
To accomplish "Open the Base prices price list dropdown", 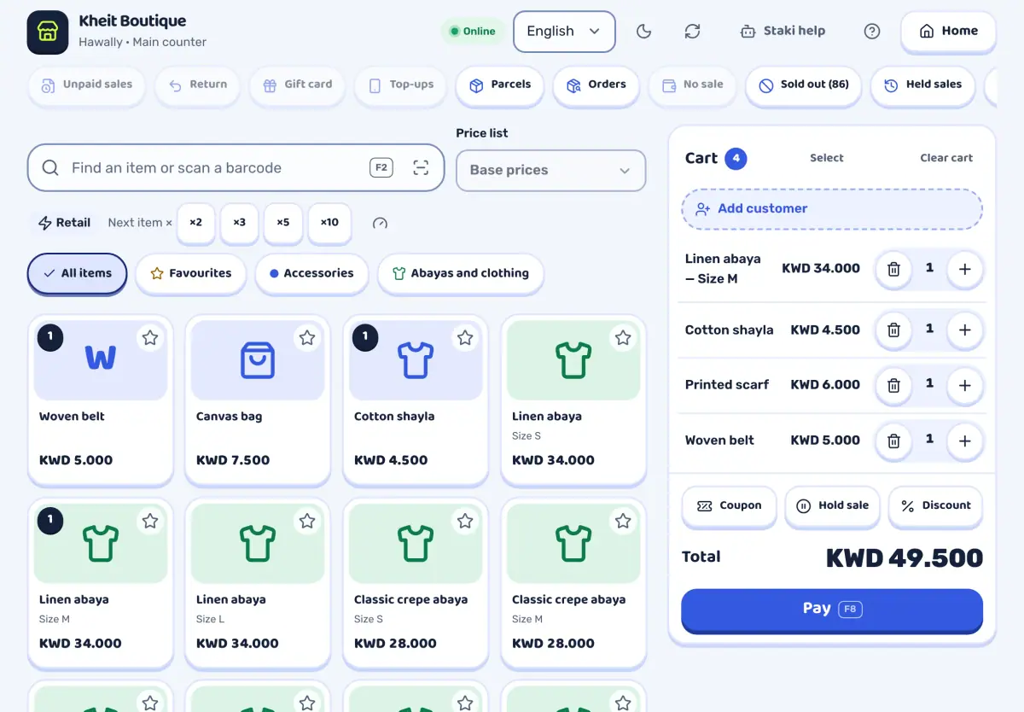I will tap(551, 170).
